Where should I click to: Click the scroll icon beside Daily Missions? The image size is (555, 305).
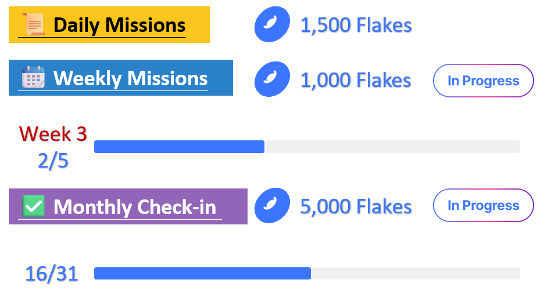click(34, 24)
